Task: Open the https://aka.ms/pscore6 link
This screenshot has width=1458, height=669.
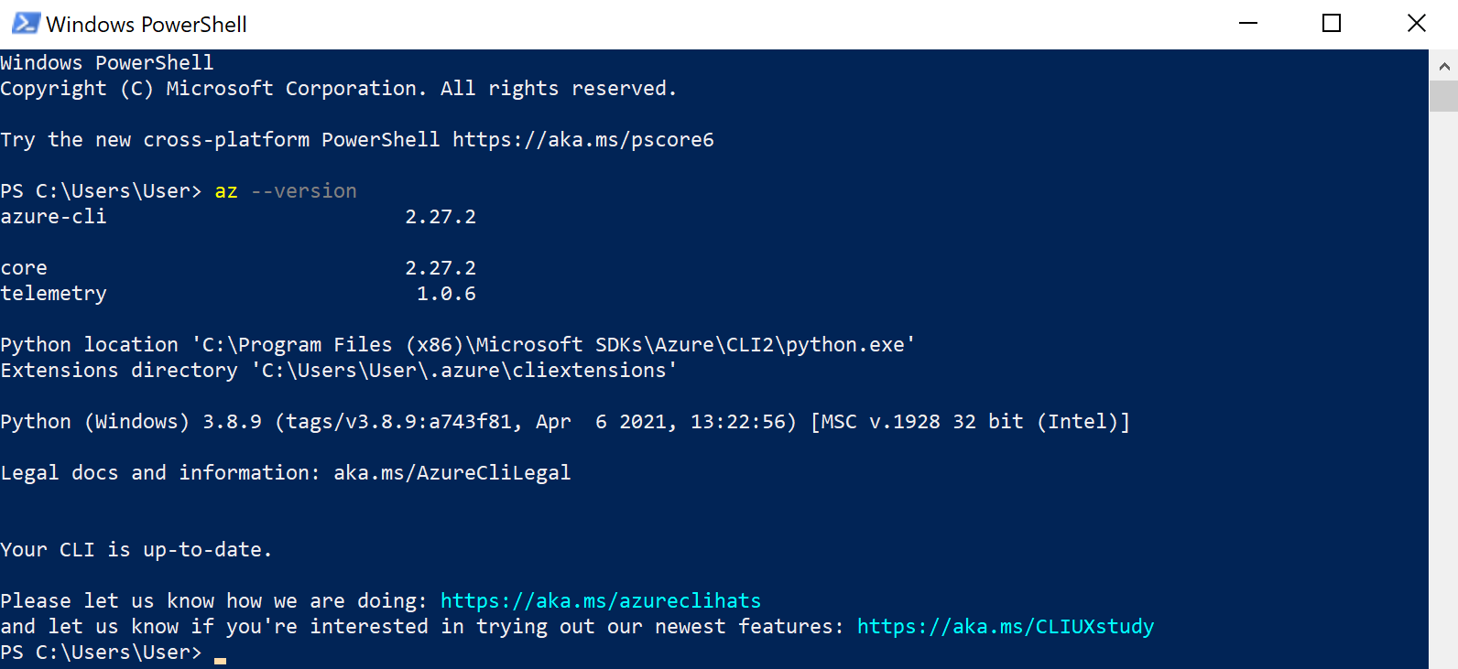Action: 582,139
